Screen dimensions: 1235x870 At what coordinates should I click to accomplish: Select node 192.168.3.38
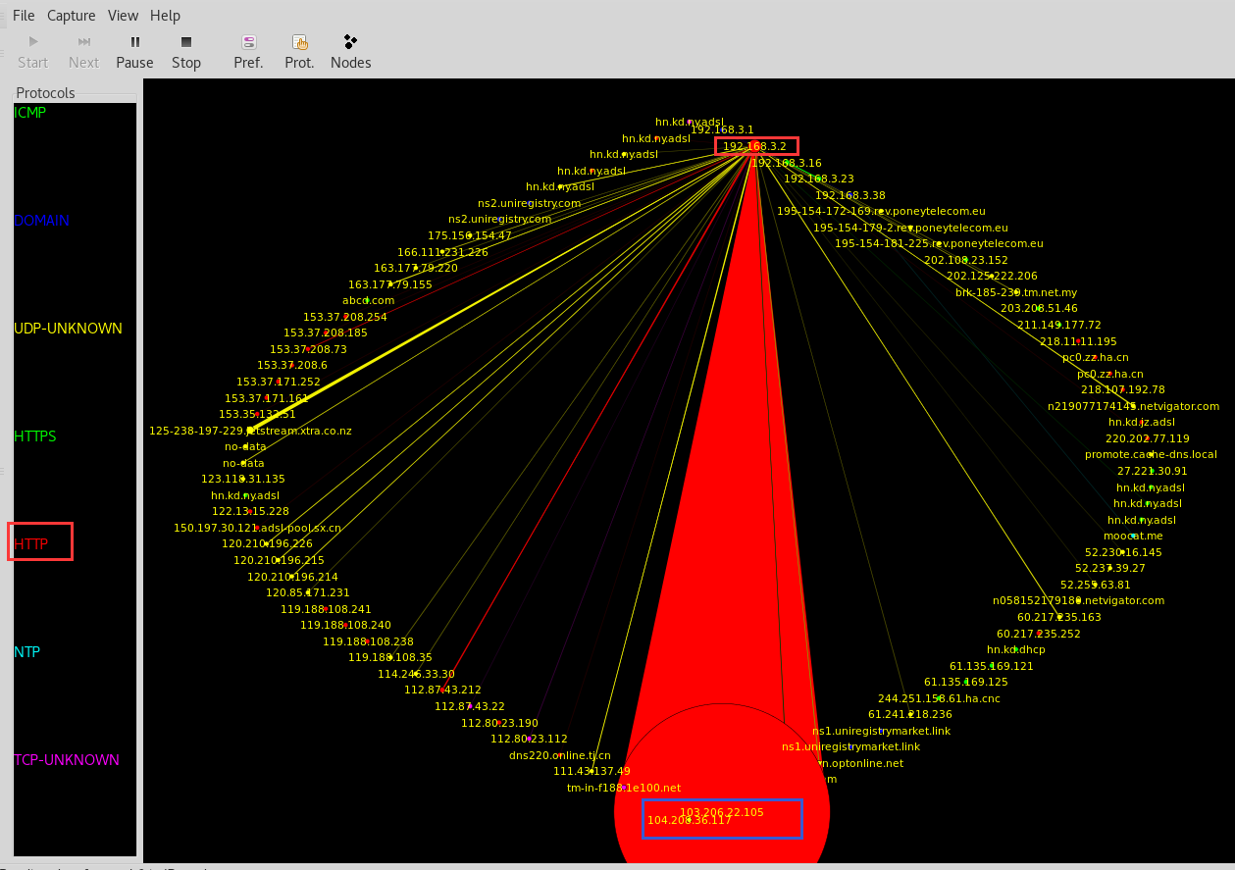tap(850, 195)
